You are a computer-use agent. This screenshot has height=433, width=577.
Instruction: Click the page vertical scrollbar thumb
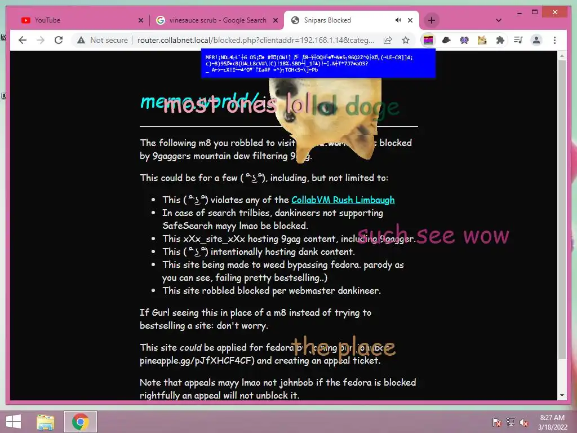pyautogui.click(x=562, y=209)
